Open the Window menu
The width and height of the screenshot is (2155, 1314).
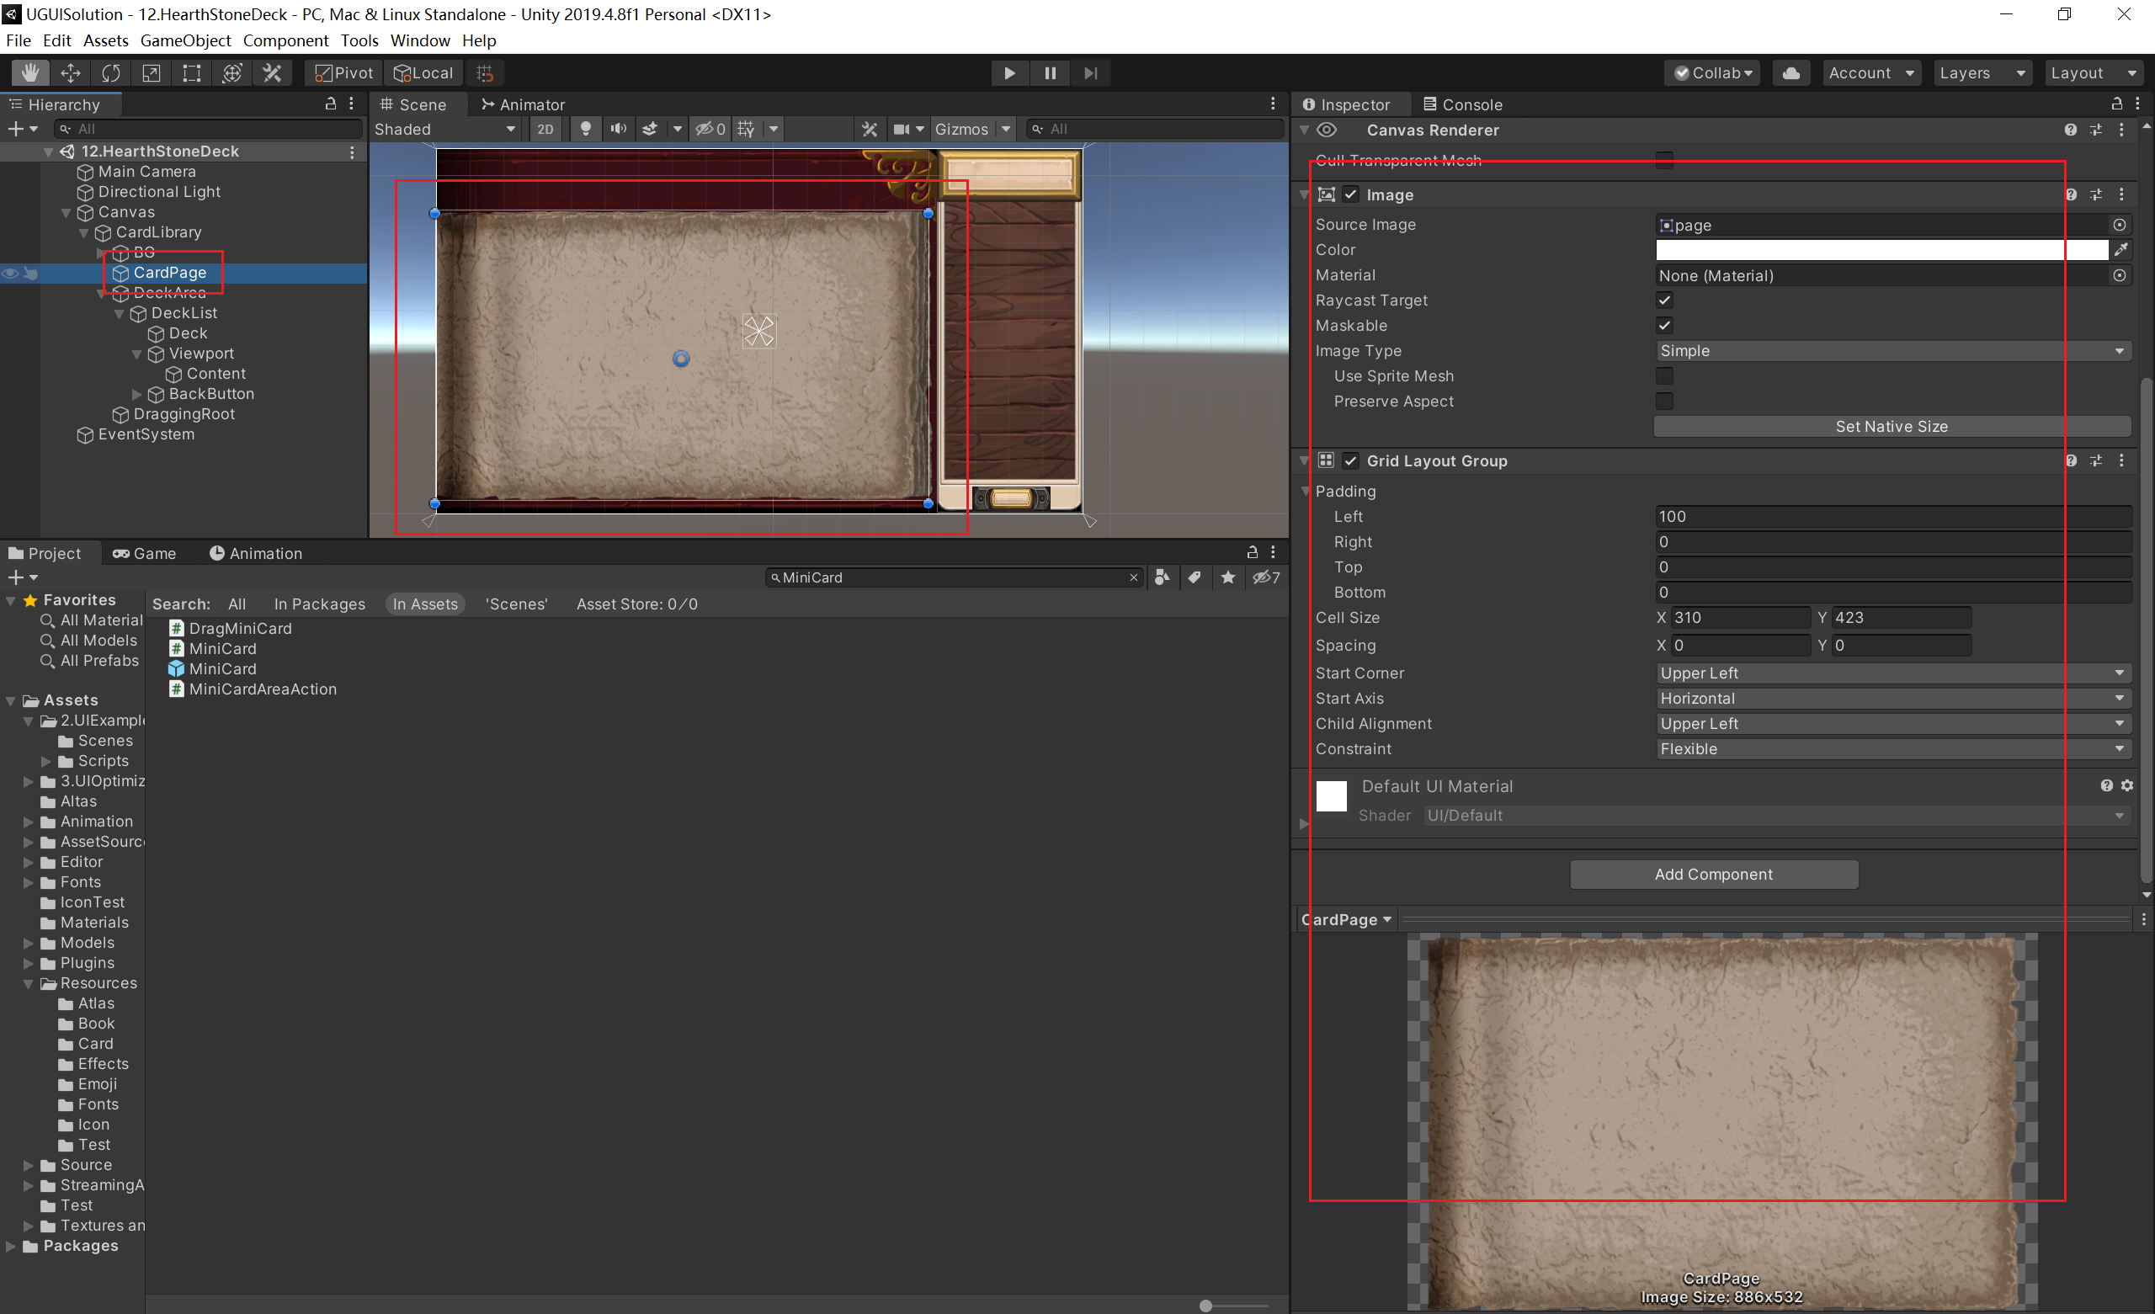[x=420, y=40]
